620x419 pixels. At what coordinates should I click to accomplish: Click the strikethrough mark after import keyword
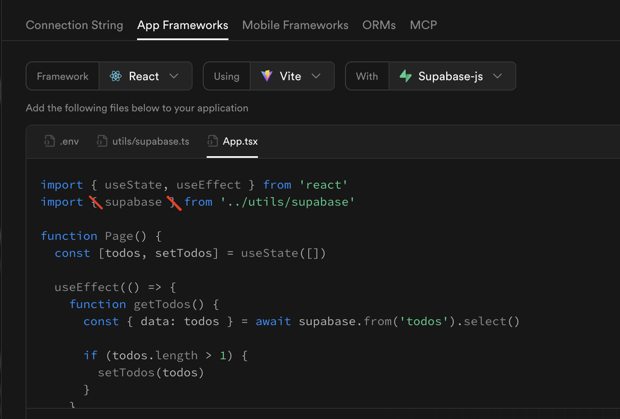point(96,202)
